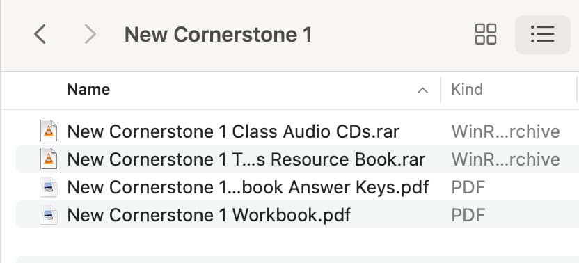Toggle sort direction with the Name caret

pyautogui.click(x=422, y=90)
